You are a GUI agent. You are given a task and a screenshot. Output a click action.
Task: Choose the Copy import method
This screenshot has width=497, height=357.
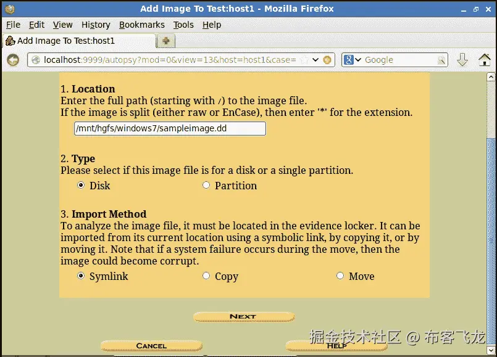pyautogui.click(x=206, y=276)
